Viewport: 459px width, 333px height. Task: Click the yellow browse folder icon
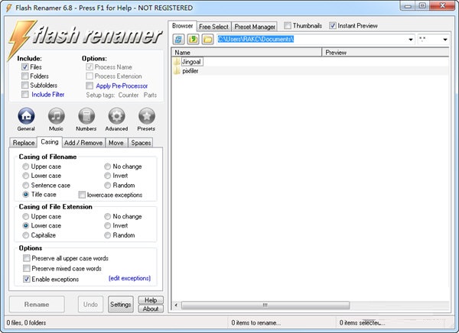coord(207,39)
